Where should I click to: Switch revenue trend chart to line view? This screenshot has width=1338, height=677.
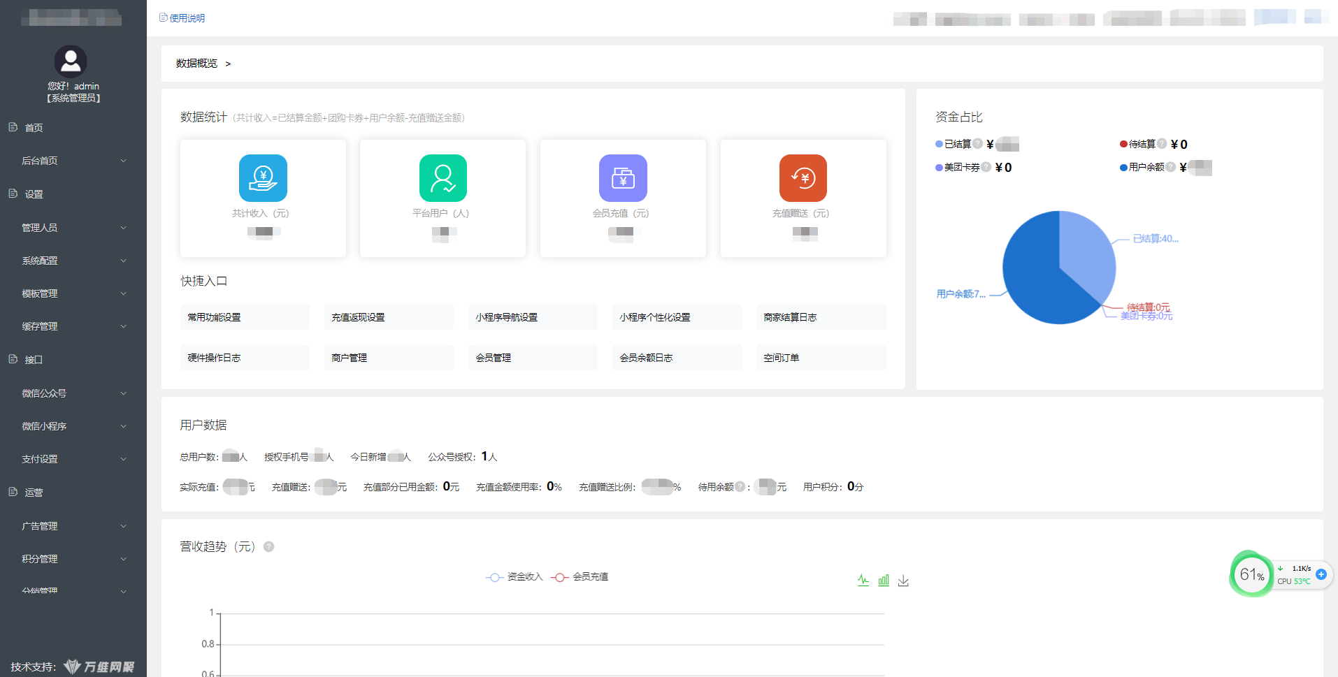[x=863, y=580]
